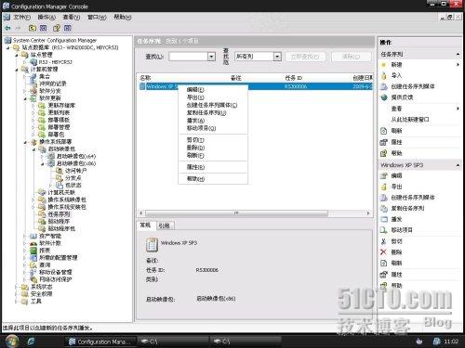The width and height of the screenshot is (465, 348).
Task: Click the 网络访问保护 icon in the tree
Action: (33, 279)
